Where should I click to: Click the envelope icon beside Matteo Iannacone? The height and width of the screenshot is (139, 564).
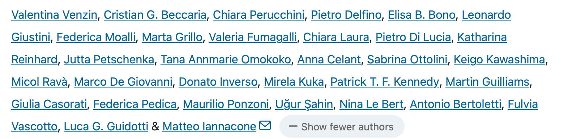click(x=265, y=126)
